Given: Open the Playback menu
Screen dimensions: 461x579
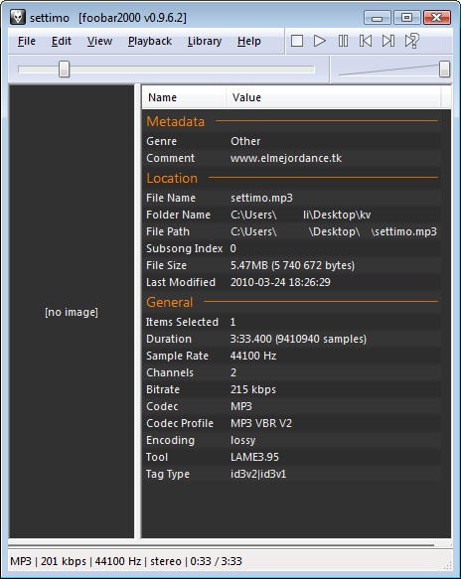Looking at the screenshot, I should point(150,41).
